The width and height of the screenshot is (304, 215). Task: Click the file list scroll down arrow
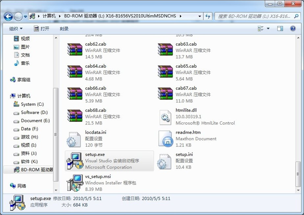(x=298, y=190)
